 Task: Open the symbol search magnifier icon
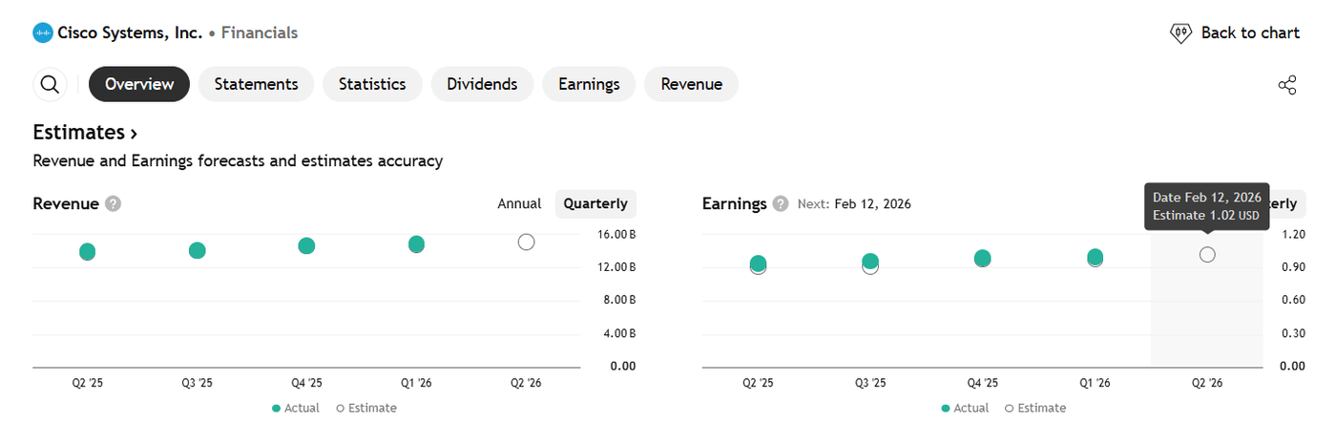(50, 84)
